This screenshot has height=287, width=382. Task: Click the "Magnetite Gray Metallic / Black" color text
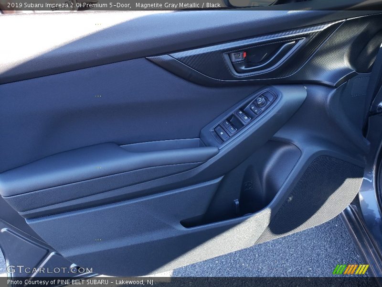coord(178,5)
